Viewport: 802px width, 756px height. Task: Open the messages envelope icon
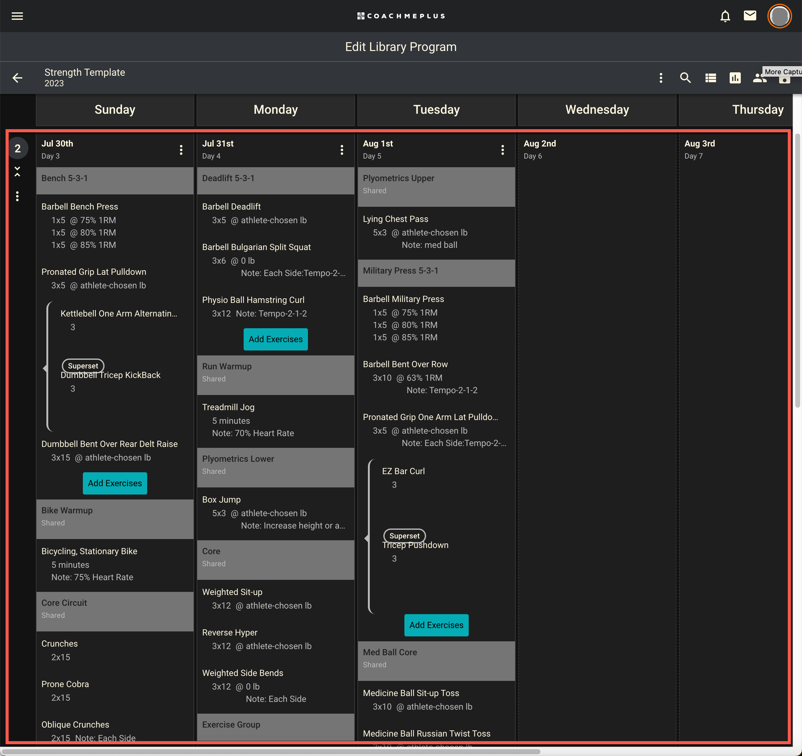[749, 16]
